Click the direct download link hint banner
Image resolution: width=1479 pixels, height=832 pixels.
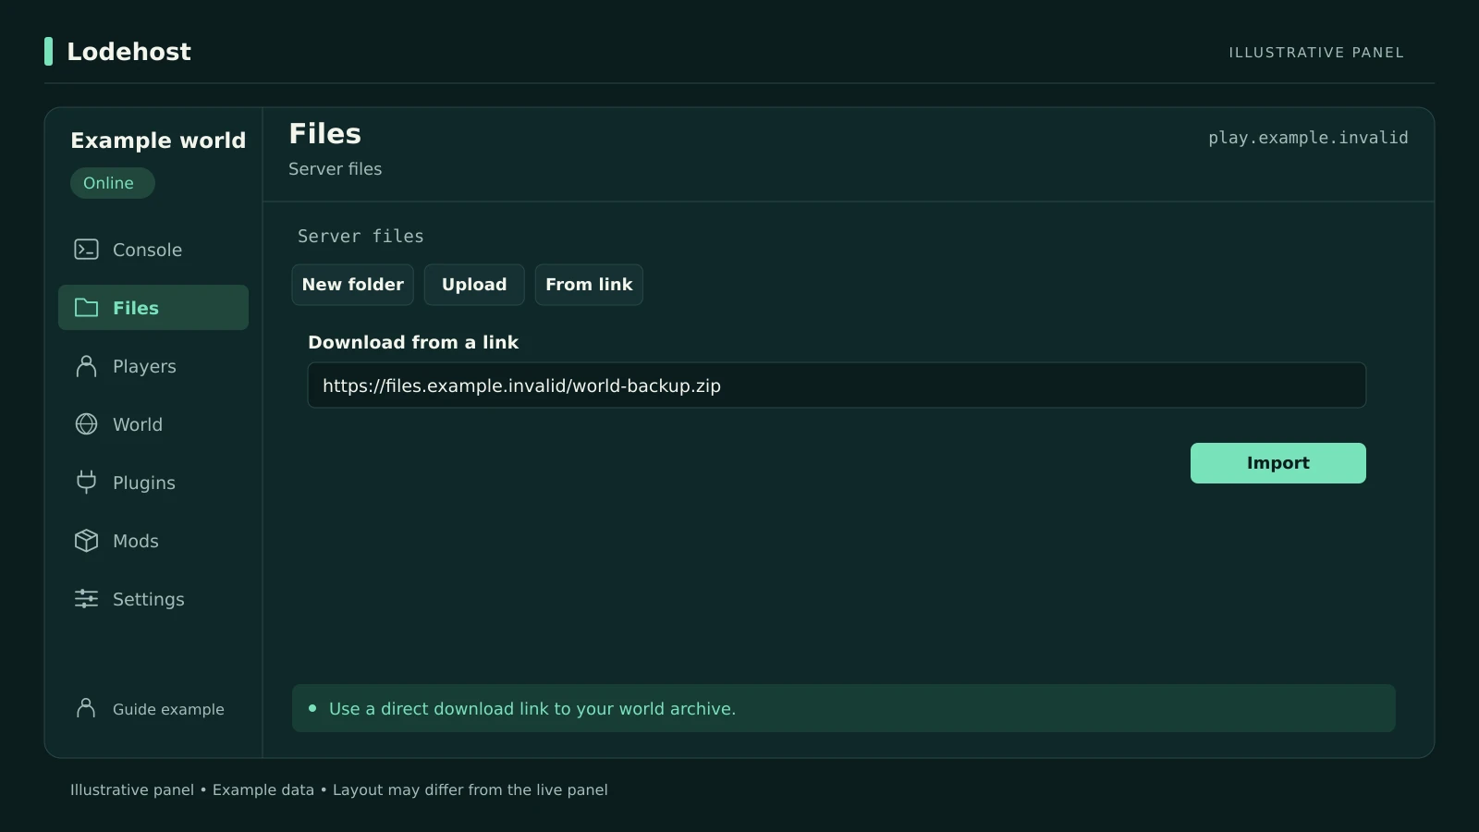click(844, 708)
